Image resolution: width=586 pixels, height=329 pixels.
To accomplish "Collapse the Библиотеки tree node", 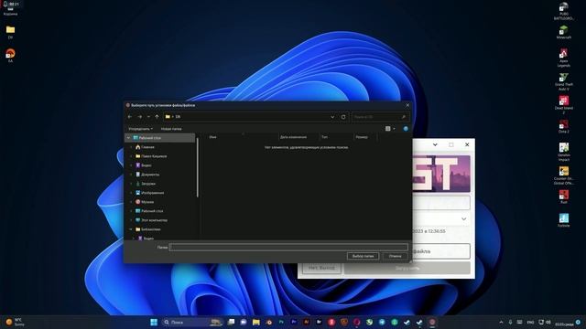I will [x=131, y=229].
